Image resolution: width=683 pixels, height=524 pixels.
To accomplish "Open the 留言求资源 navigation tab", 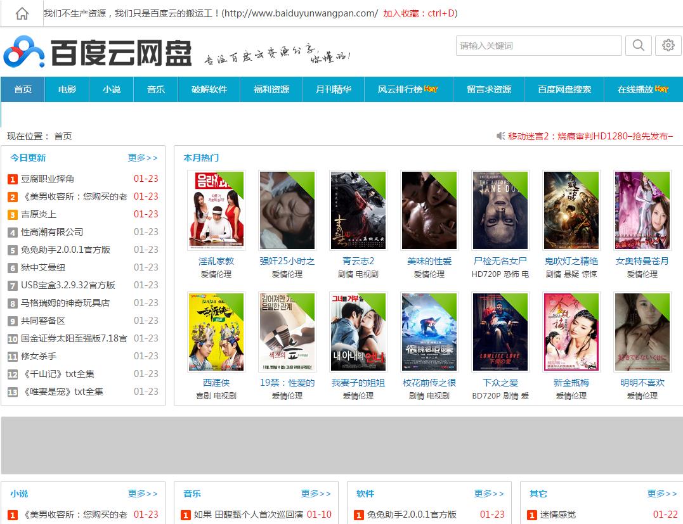I will tap(489, 89).
